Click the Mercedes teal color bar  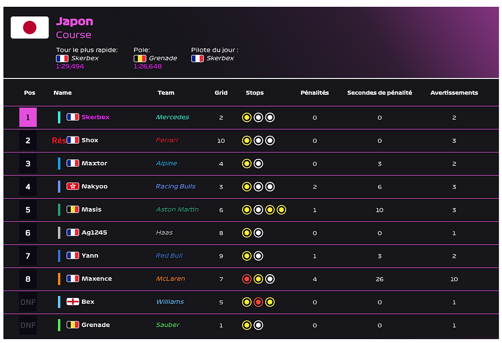click(x=59, y=117)
